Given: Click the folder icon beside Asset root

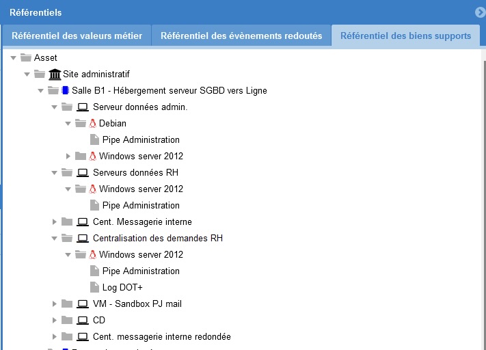Looking at the screenshot, I should [26, 57].
